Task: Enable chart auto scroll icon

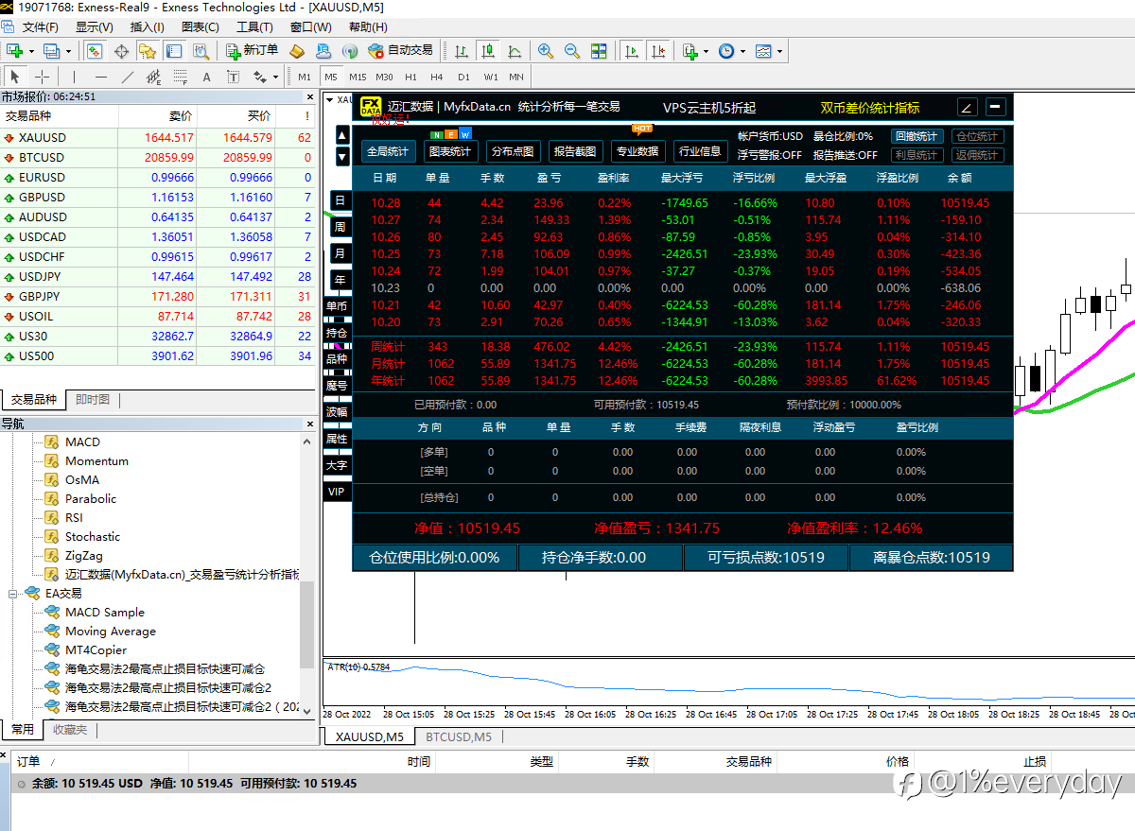Action: (631, 50)
